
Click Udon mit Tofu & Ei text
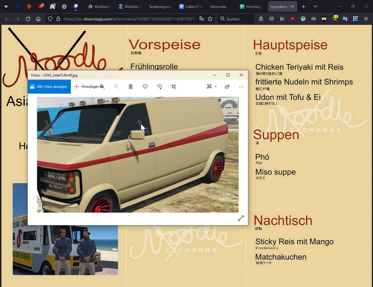pyautogui.click(x=288, y=97)
